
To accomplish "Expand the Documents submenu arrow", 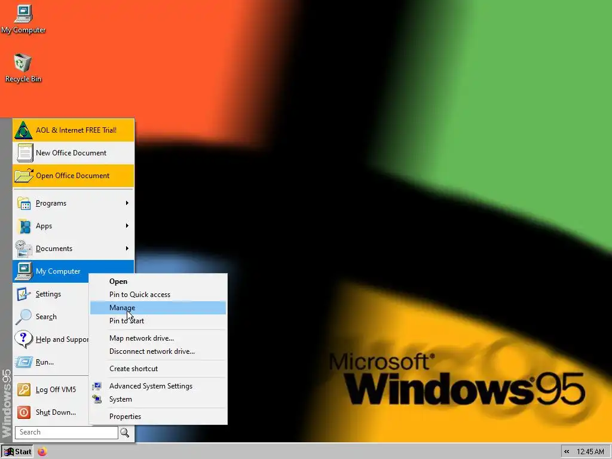I will click(127, 248).
